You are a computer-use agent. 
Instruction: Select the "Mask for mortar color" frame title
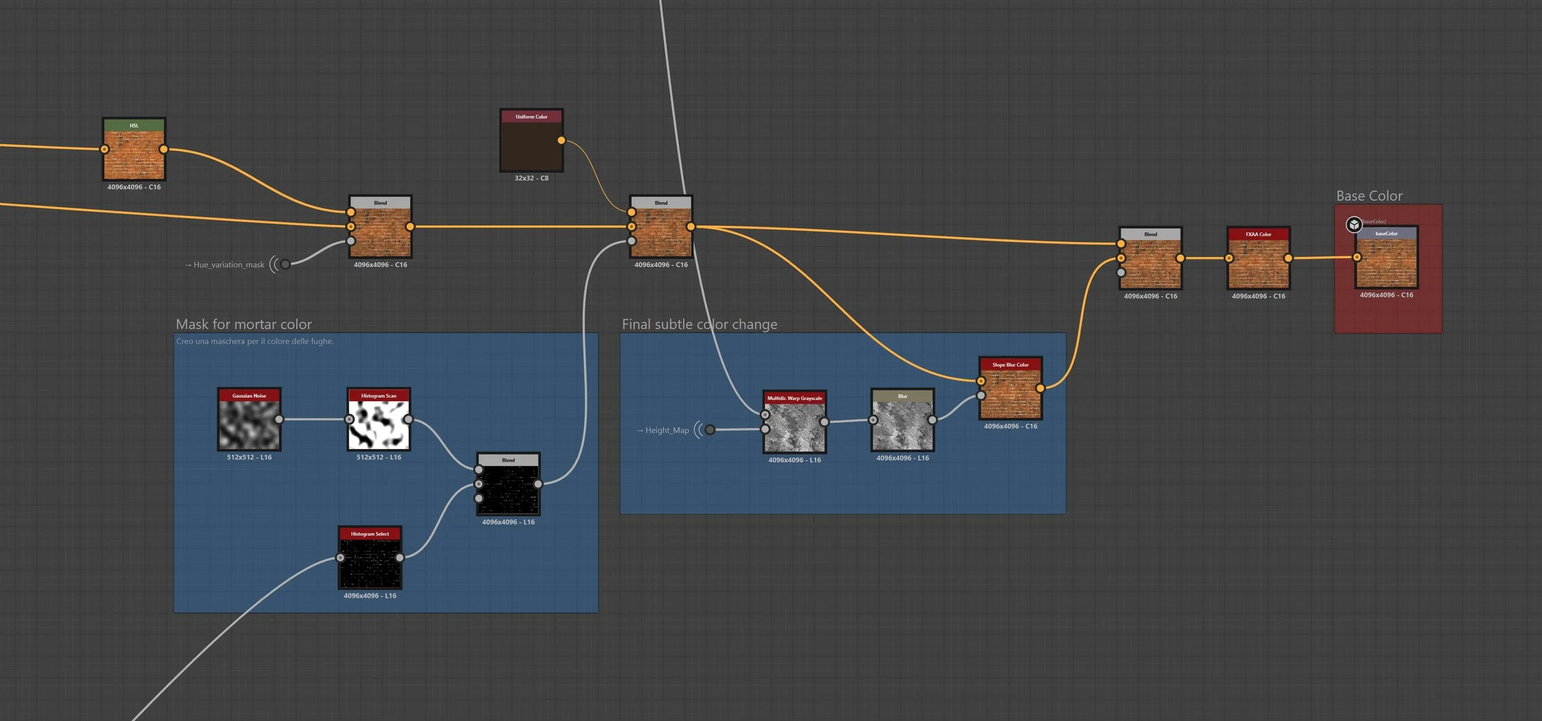pos(244,324)
